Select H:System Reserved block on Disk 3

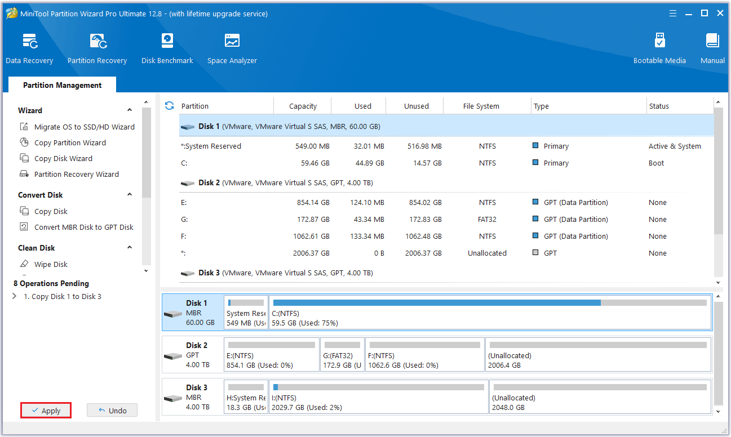click(246, 396)
